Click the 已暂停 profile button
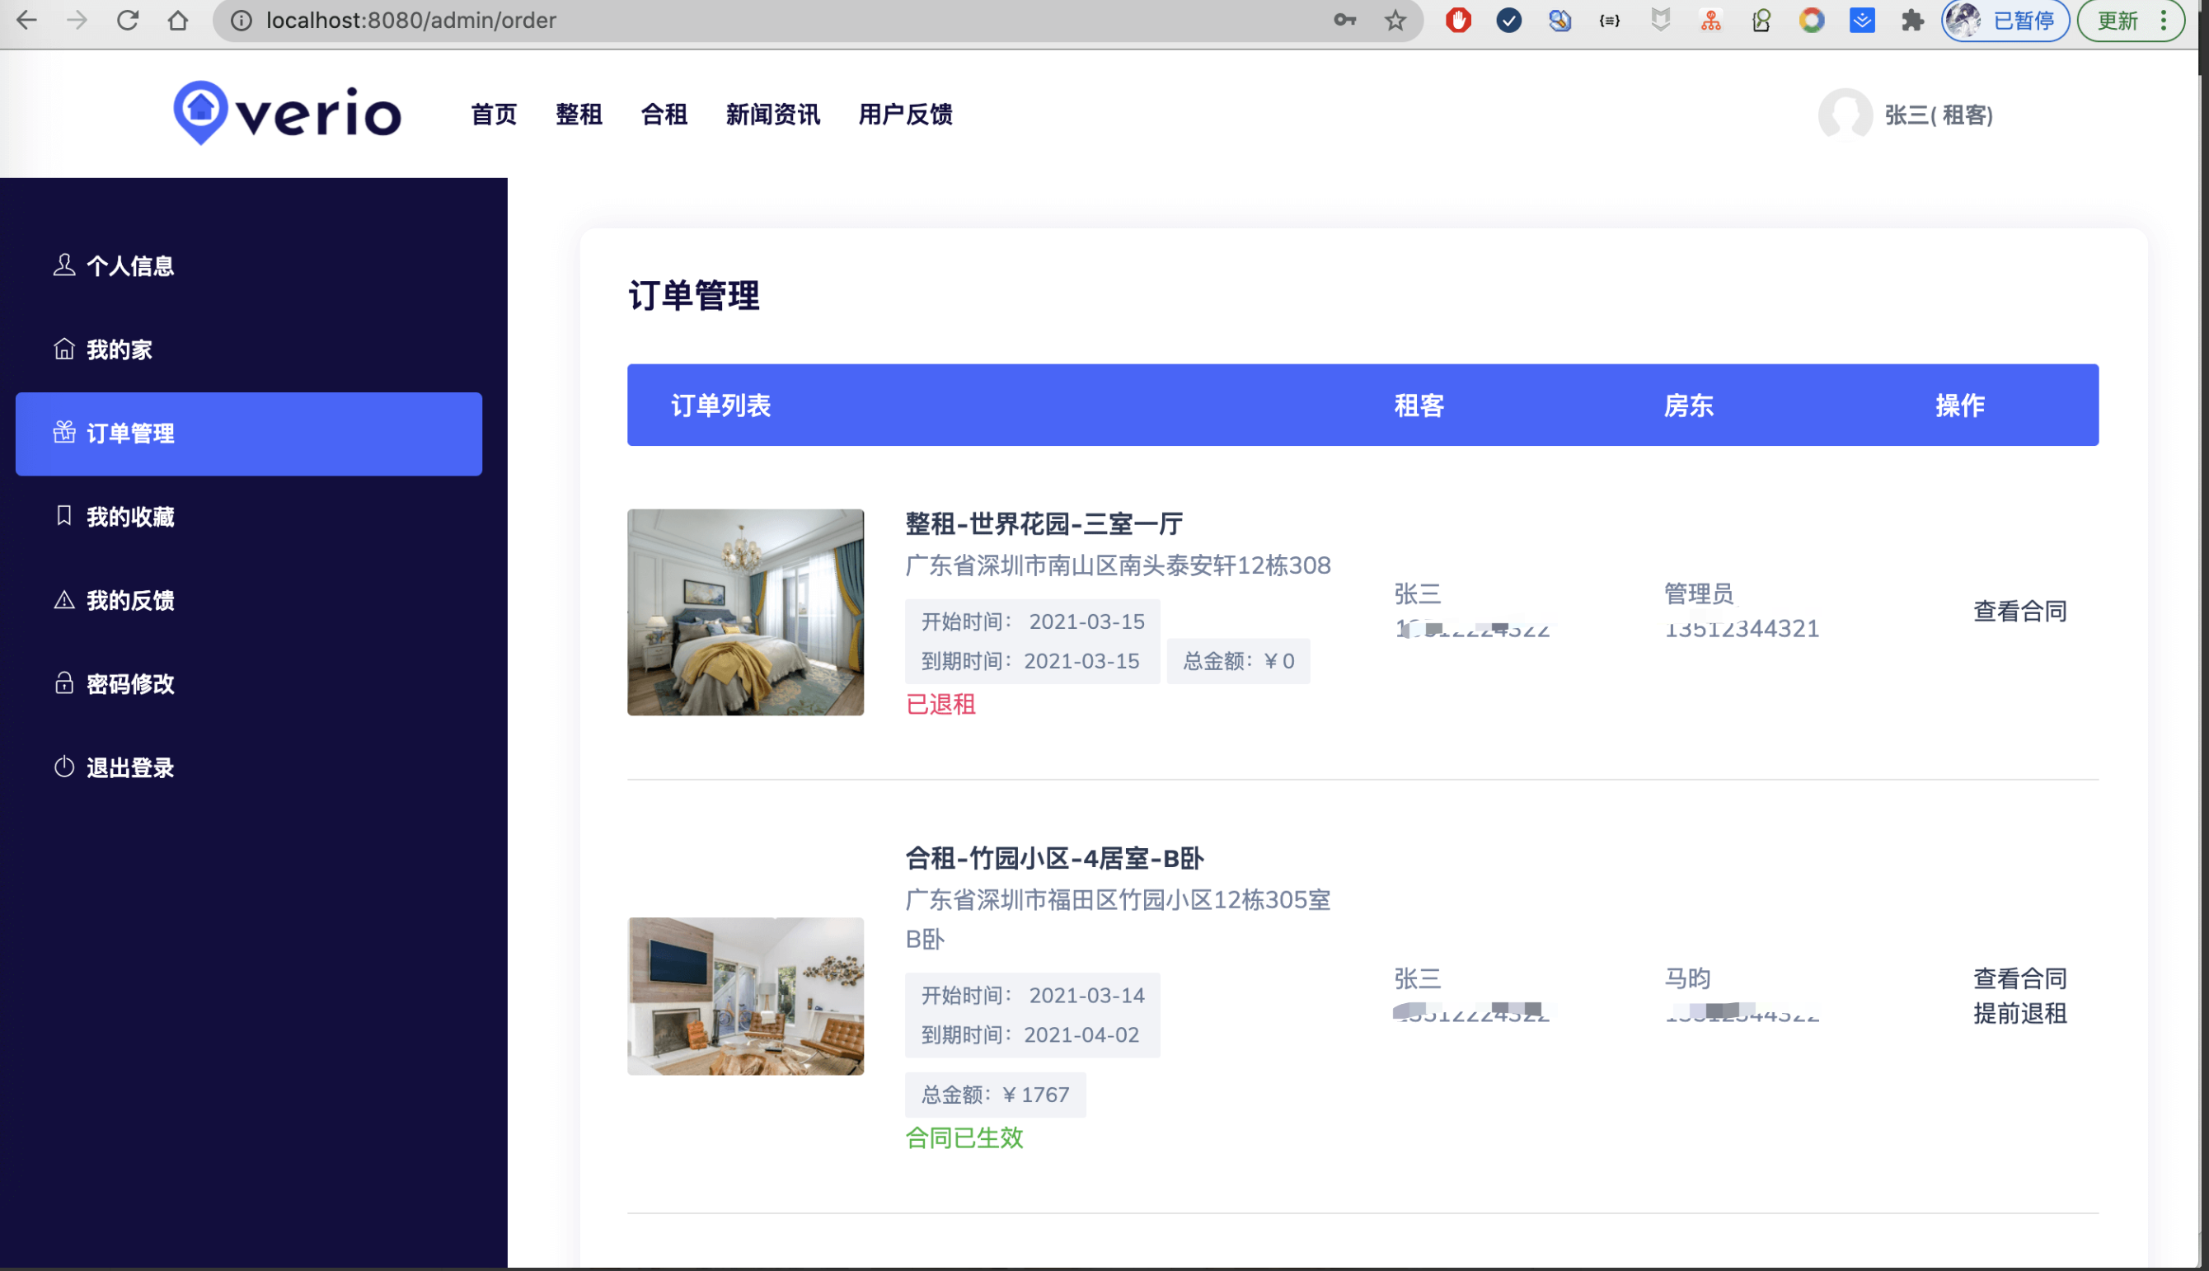This screenshot has width=2209, height=1271. coord(2005,20)
